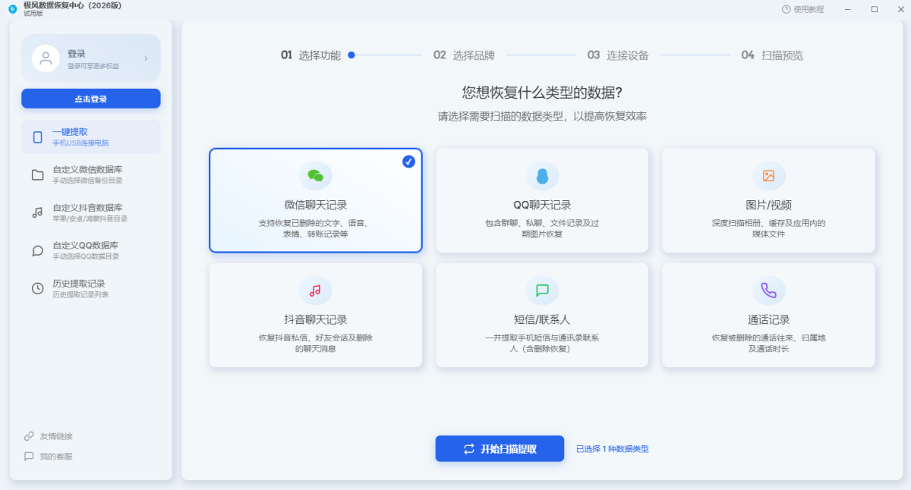Screen dimensions: 911x490
Task: Click the chat bubble icon for 自定义QQ数据库
Action: click(37, 250)
